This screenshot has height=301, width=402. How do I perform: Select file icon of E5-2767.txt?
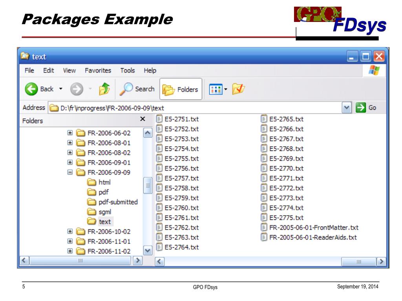tap(264, 138)
